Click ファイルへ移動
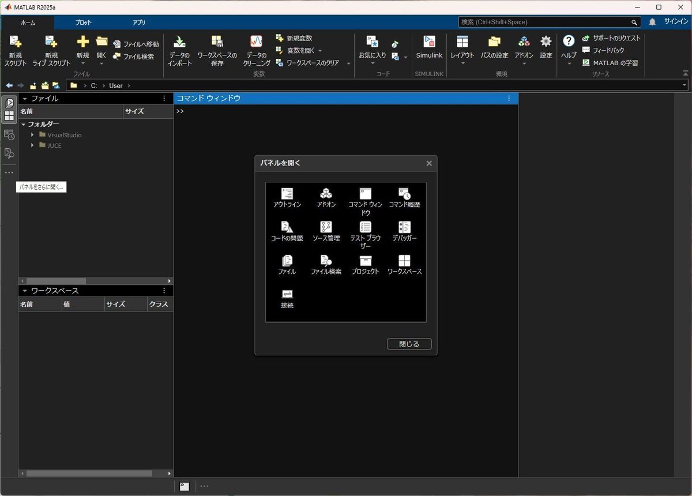Viewport: 692px width, 496px height. pos(136,44)
